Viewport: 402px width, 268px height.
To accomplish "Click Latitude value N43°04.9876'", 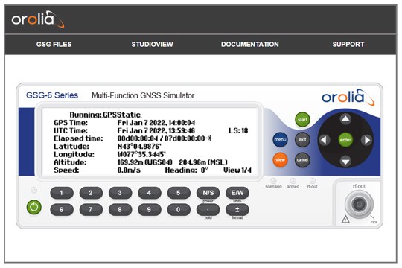I will click(139, 147).
